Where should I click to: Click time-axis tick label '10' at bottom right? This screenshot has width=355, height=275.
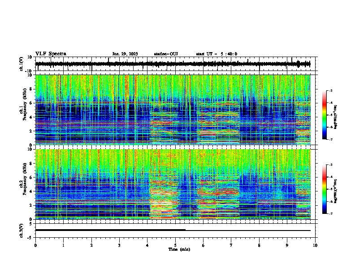315,245
